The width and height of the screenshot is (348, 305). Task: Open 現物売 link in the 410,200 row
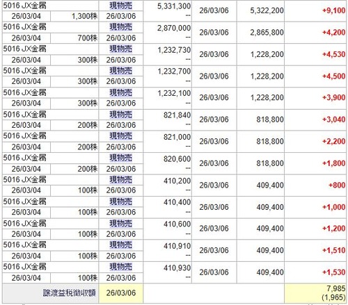(121, 180)
